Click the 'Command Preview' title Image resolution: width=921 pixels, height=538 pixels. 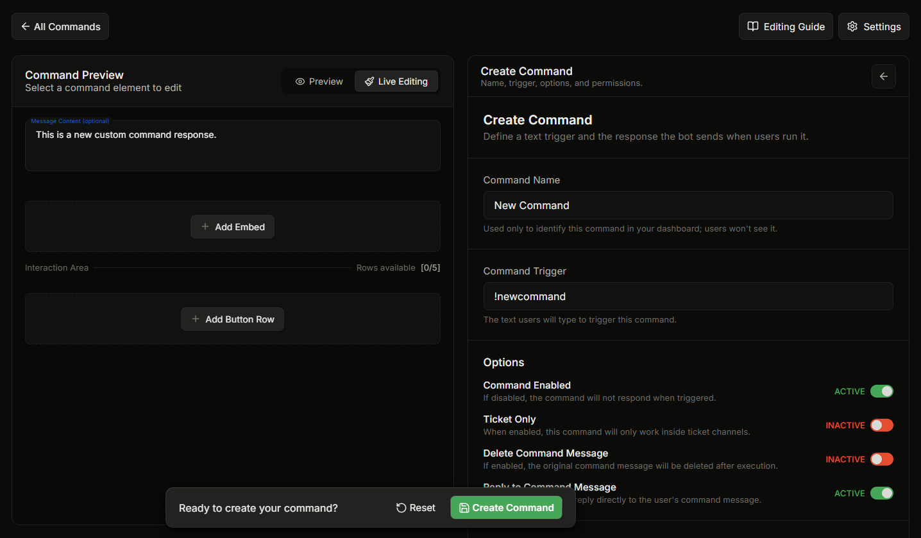click(x=74, y=75)
